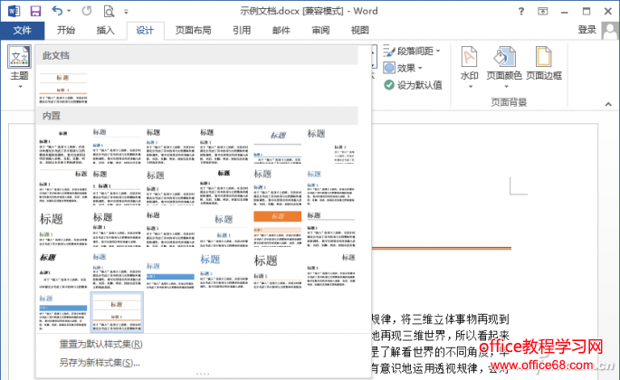Pick the italic blue 标题 style set in first row
The width and height of the screenshot is (620, 380).
pyautogui.click(x=277, y=147)
